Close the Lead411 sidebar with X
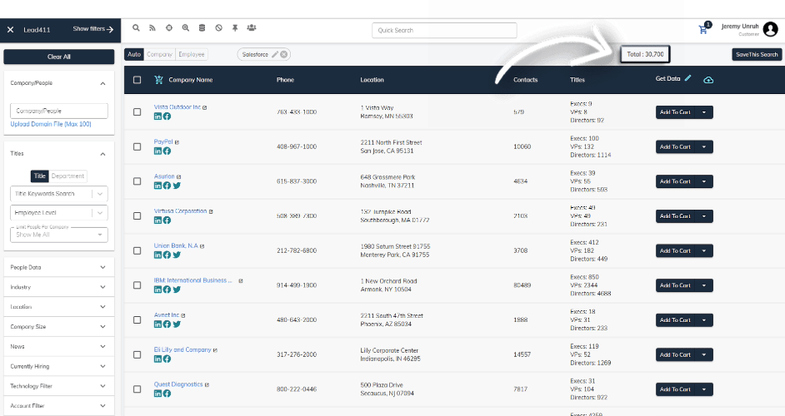 click(x=10, y=29)
